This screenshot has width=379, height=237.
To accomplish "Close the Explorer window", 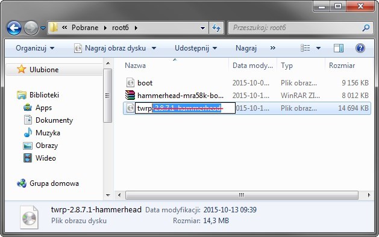I will coord(360,6).
